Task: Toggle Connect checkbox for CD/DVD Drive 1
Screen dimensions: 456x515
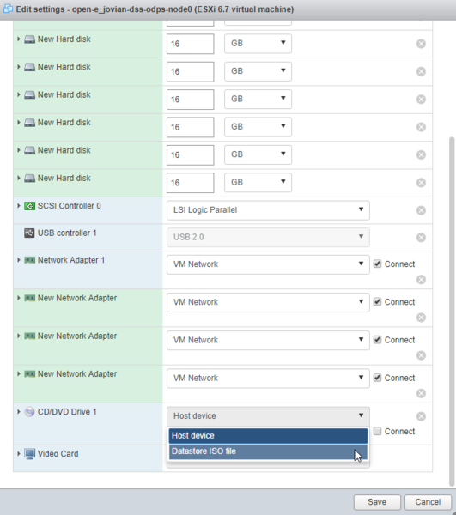Action: (x=378, y=431)
